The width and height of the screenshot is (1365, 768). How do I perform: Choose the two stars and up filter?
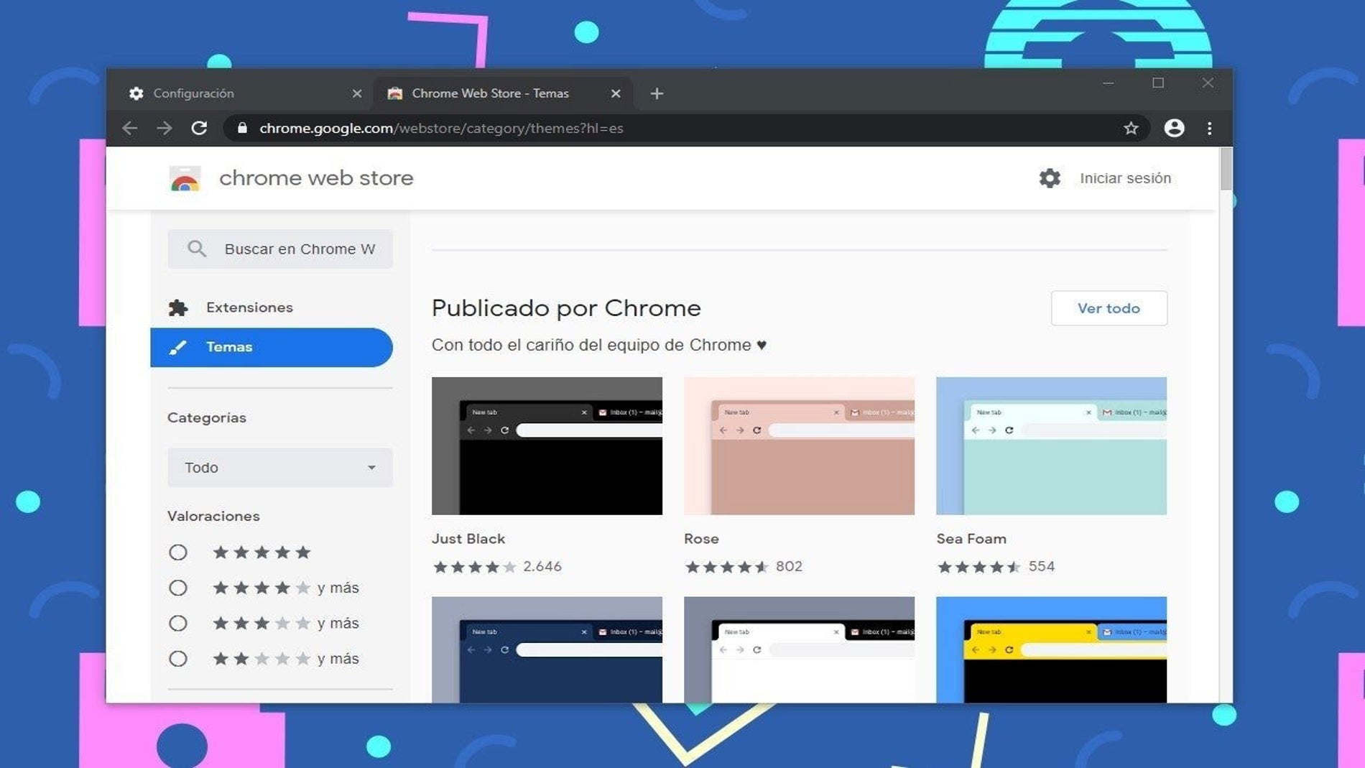click(x=178, y=659)
